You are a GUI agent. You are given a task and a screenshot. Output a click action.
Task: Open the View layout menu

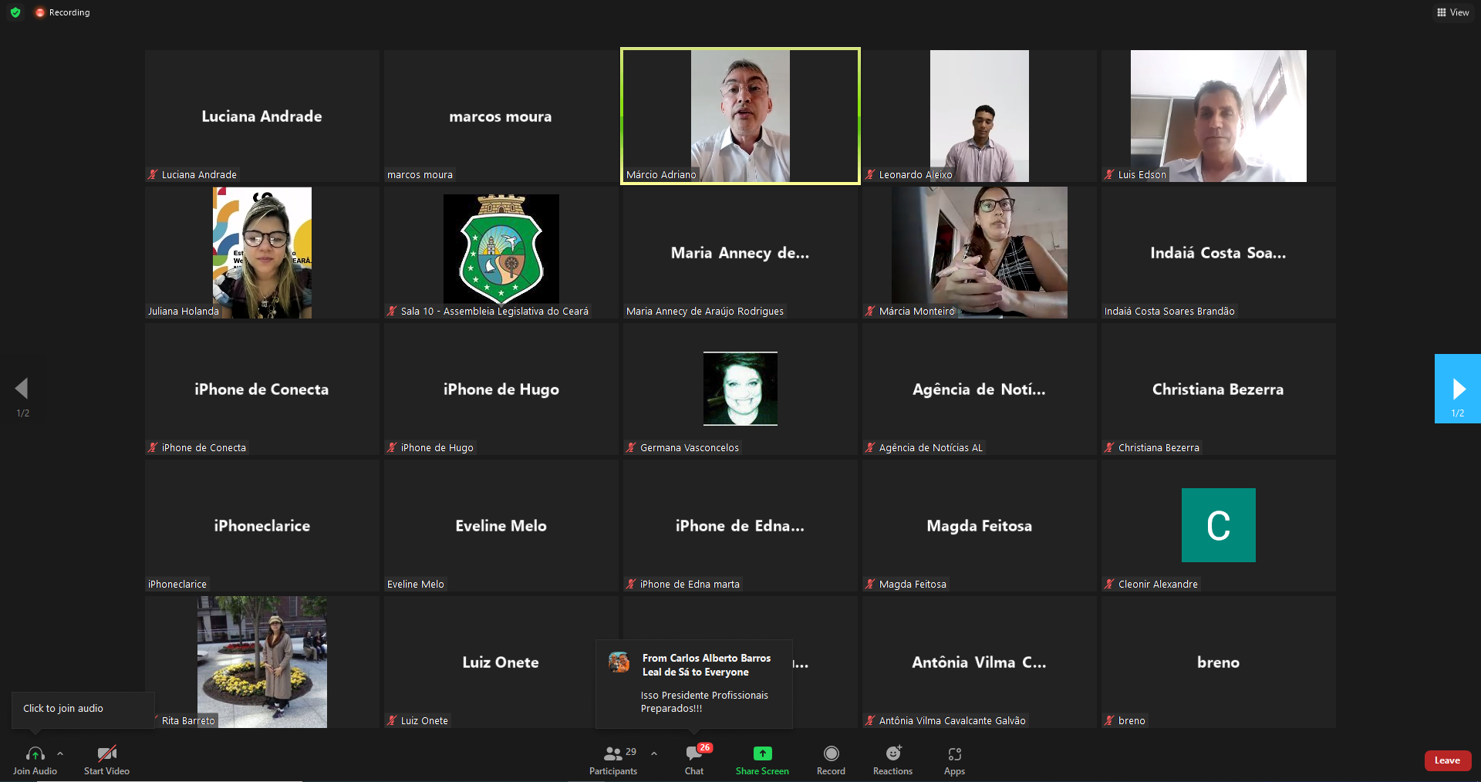(1453, 12)
